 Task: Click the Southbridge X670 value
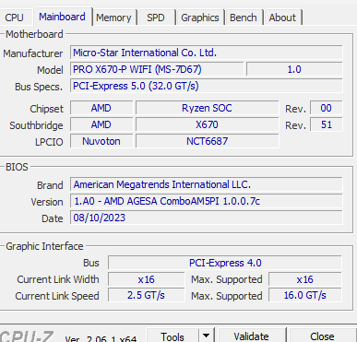coord(207,124)
